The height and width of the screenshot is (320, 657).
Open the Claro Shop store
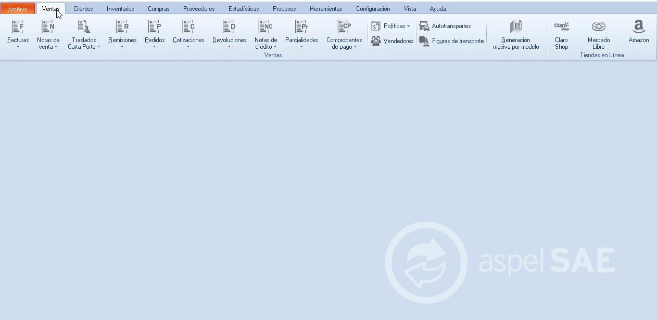[x=561, y=27]
